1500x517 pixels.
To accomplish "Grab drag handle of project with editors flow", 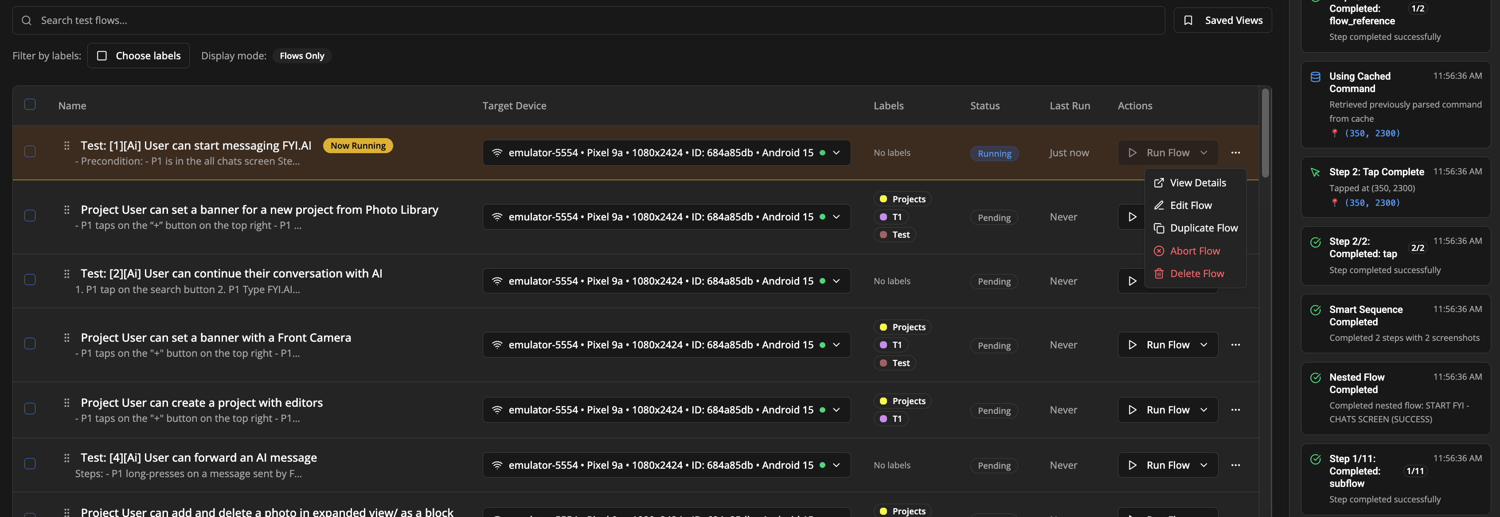I will coord(66,402).
